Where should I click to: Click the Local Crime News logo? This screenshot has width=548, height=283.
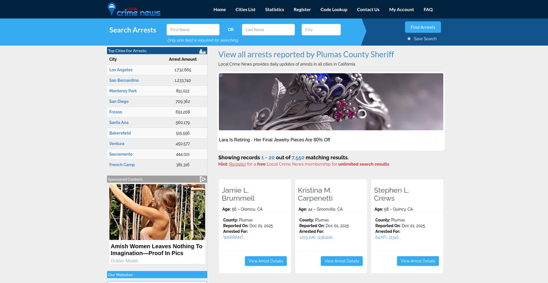(134, 9)
